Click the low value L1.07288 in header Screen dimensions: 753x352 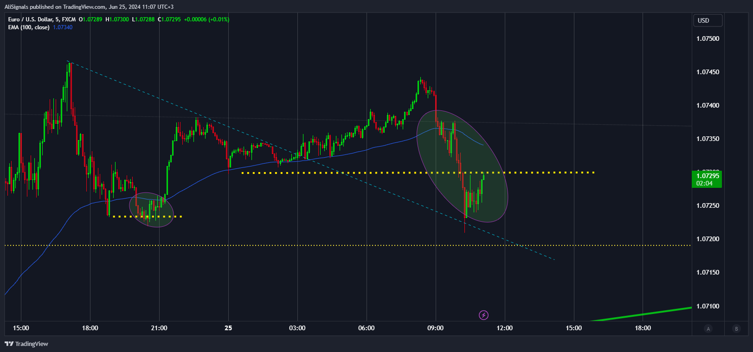[143, 19]
